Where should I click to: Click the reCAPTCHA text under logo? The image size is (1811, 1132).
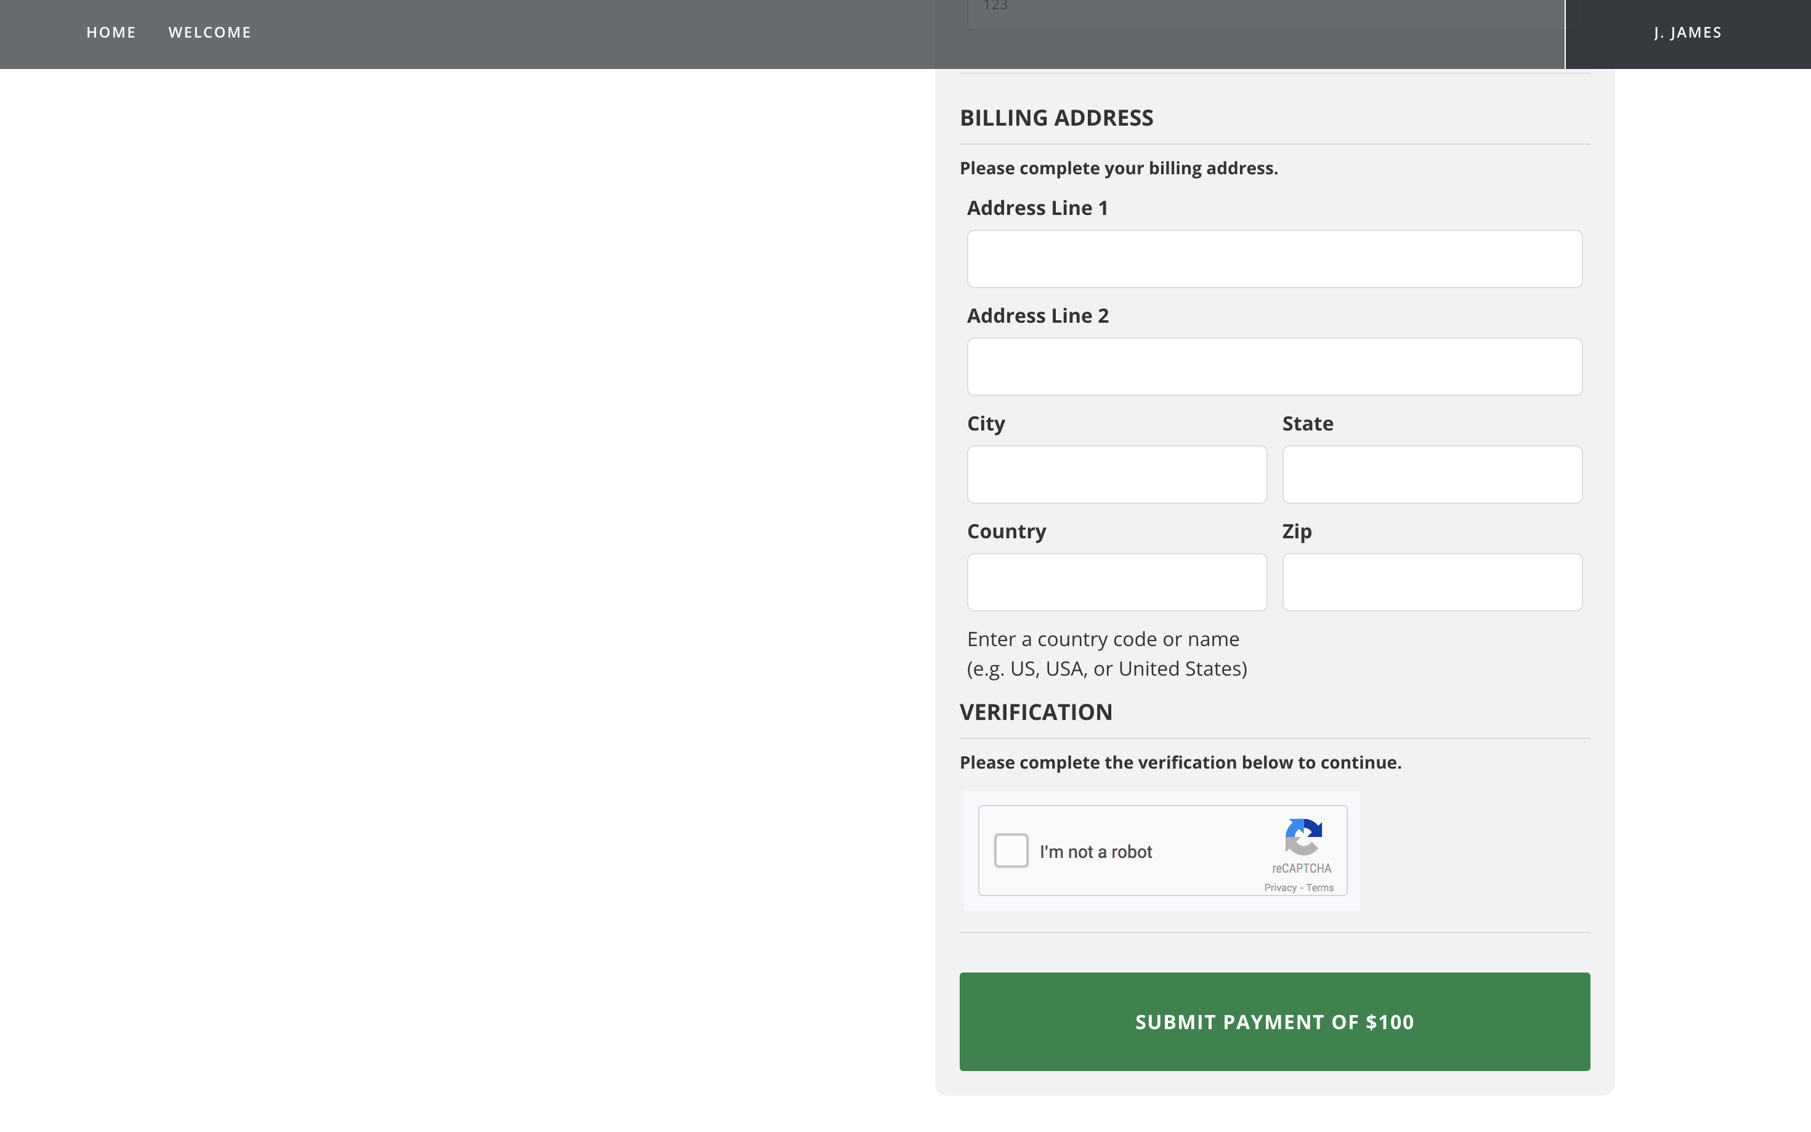1301,868
